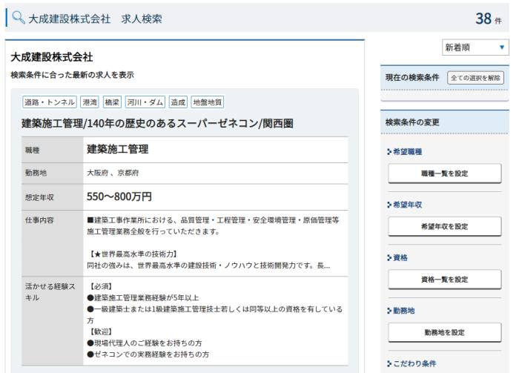Click 現在の検索条件 panel title

[412, 77]
